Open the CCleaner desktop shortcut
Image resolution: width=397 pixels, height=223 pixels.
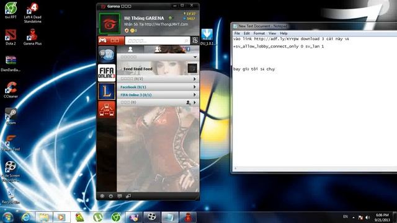coord(11,90)
